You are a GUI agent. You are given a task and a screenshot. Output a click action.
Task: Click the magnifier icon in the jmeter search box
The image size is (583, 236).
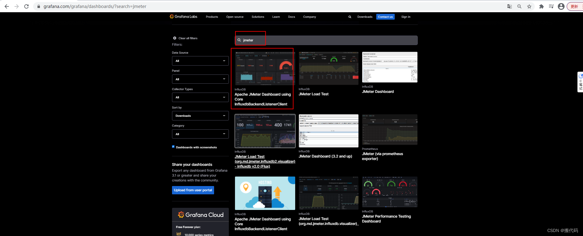(x=239, y=40)
